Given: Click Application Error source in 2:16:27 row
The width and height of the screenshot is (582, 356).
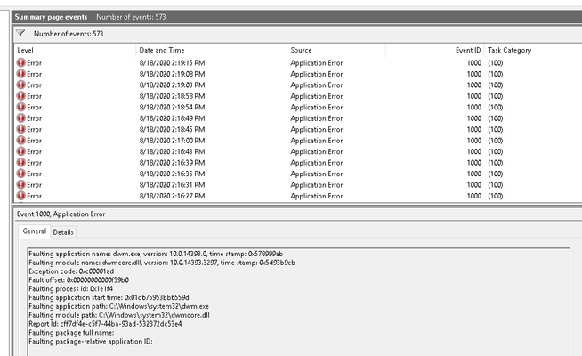Looking at the screenshot, I should 317,196.
